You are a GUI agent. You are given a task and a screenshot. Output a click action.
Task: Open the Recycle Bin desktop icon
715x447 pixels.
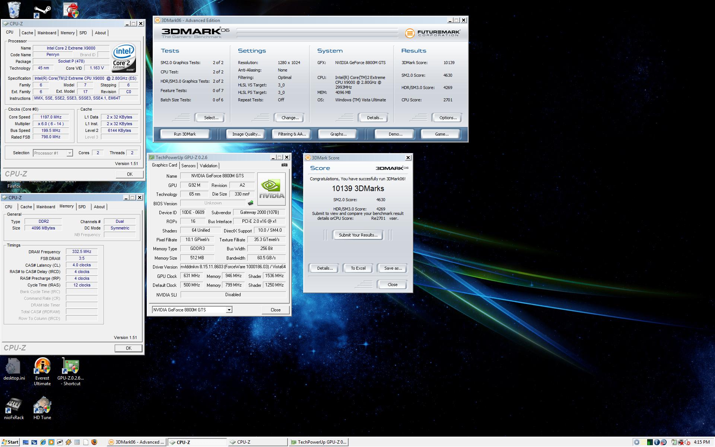(x=14, y=9)
